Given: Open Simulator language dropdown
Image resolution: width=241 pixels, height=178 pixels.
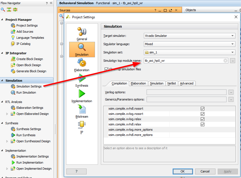Looking at the screenshot, I should pyautogui.click(x=190, y=44).
